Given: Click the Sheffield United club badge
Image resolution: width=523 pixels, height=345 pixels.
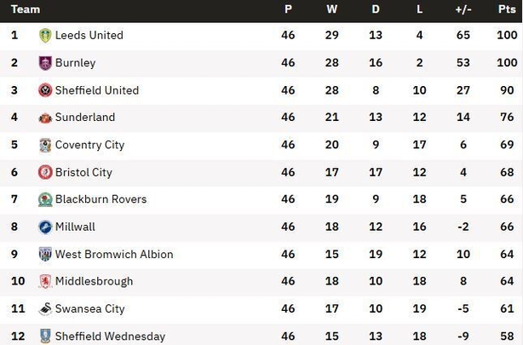Looking at the screenshot, I should [x=45, y=90].
